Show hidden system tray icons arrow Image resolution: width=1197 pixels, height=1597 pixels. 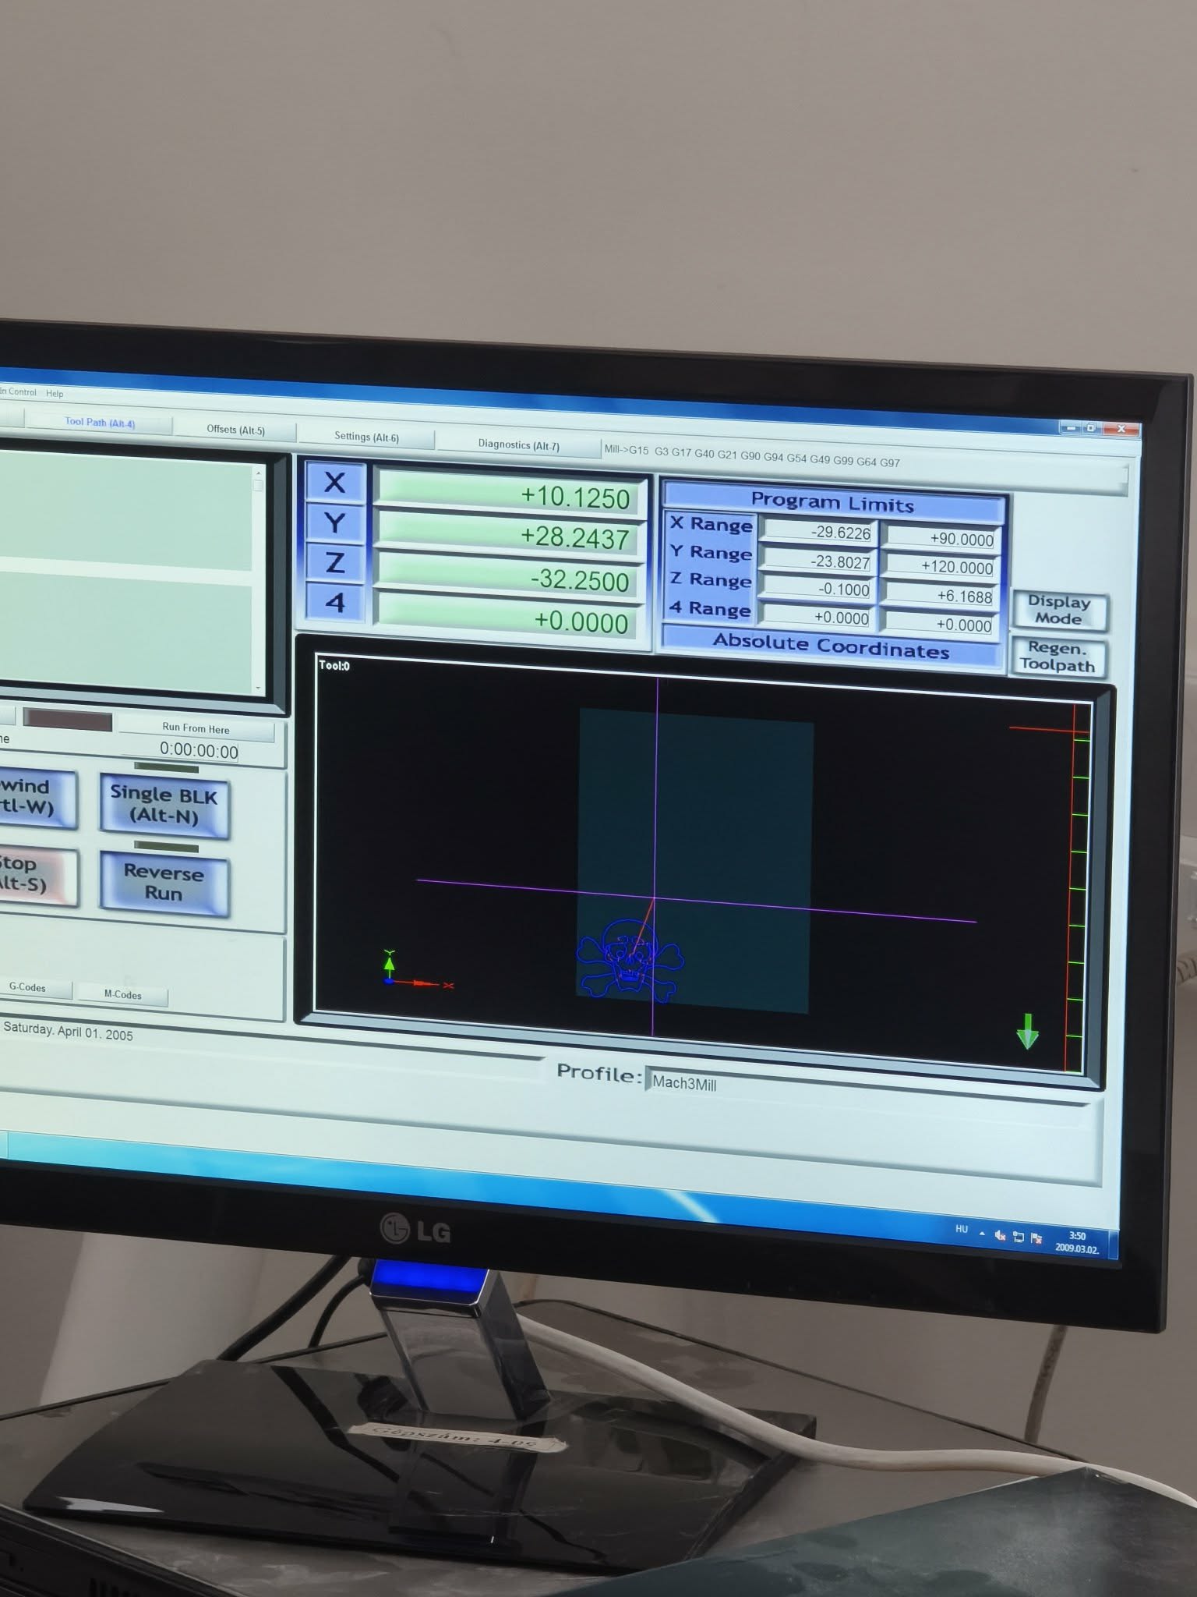[x=982, y=1234]
